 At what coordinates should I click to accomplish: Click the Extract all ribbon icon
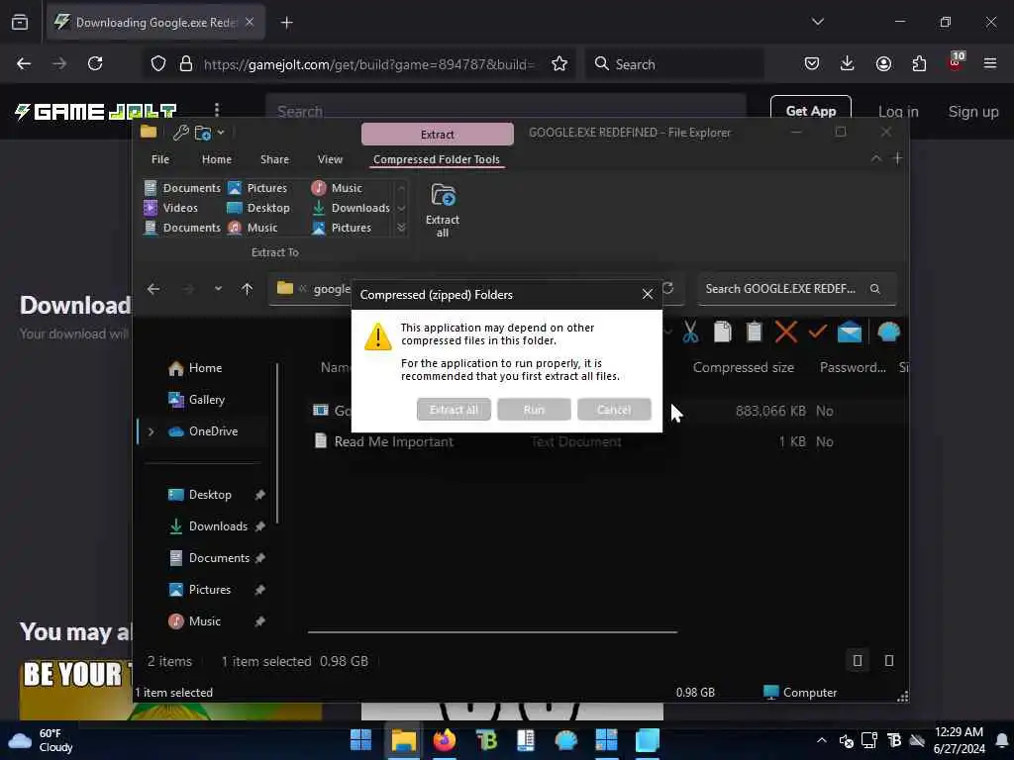click(x=443, y=210)
